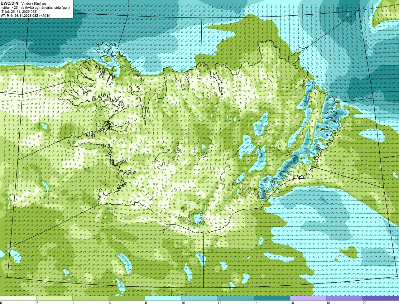Pick the olive green 6–8 m/s swatch

tap(127, 298)
